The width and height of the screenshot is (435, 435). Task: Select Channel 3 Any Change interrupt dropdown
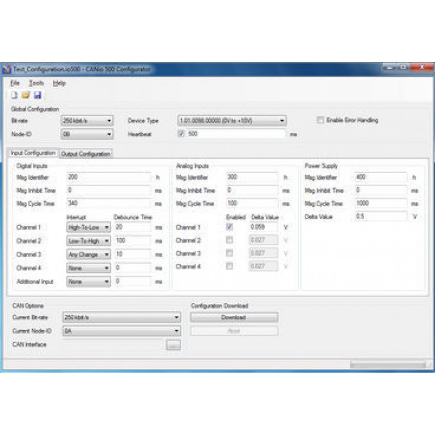tap(88, 255)
